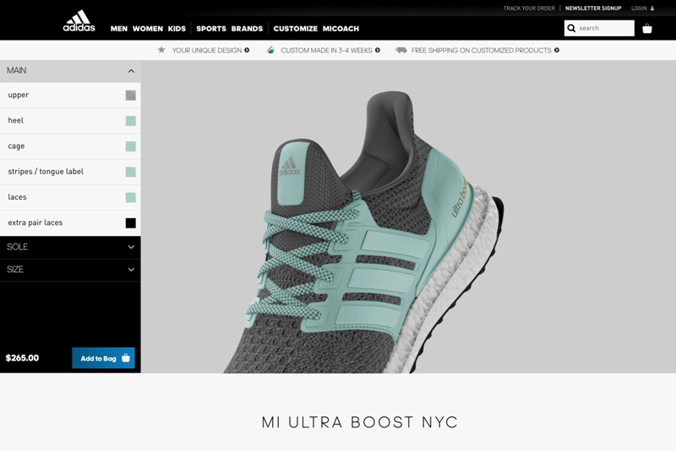Open the CUSTOMIZE menu item
The height and width of the screenshot is (451, 676).
click(295, 29)
